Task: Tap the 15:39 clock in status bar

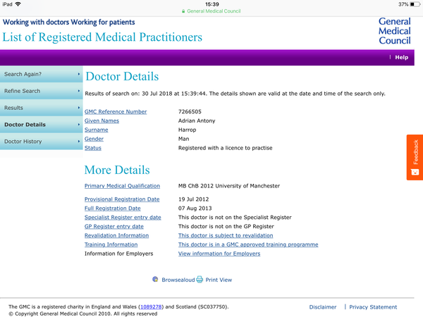Action: click(x=212, y=4)
